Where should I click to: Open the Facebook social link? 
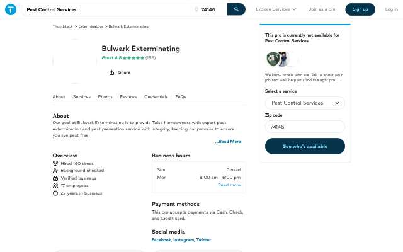161,239
